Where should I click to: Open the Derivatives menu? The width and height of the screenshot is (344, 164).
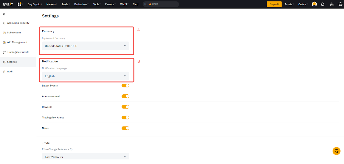(x=81, y=4)
